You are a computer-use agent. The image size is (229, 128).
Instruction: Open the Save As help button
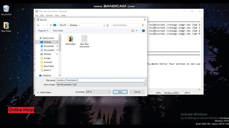(x=143, y=31)
